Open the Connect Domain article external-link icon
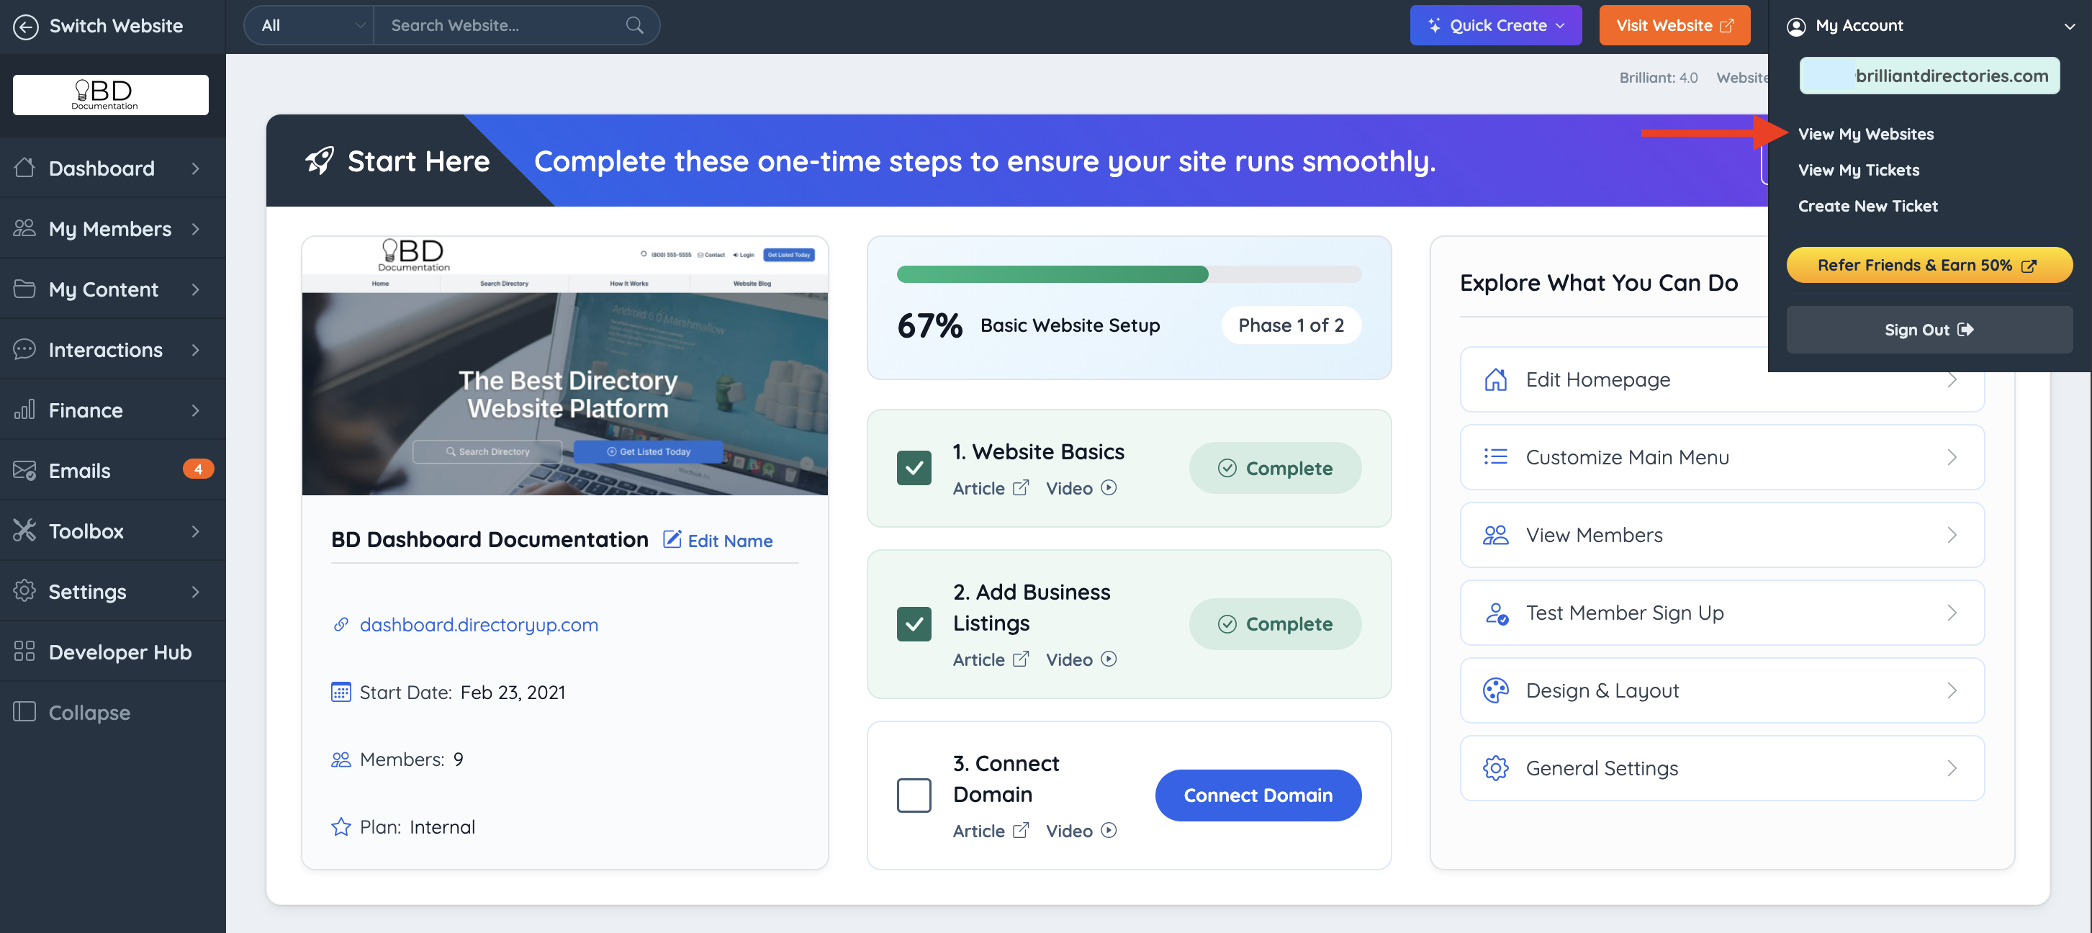 1021,830
